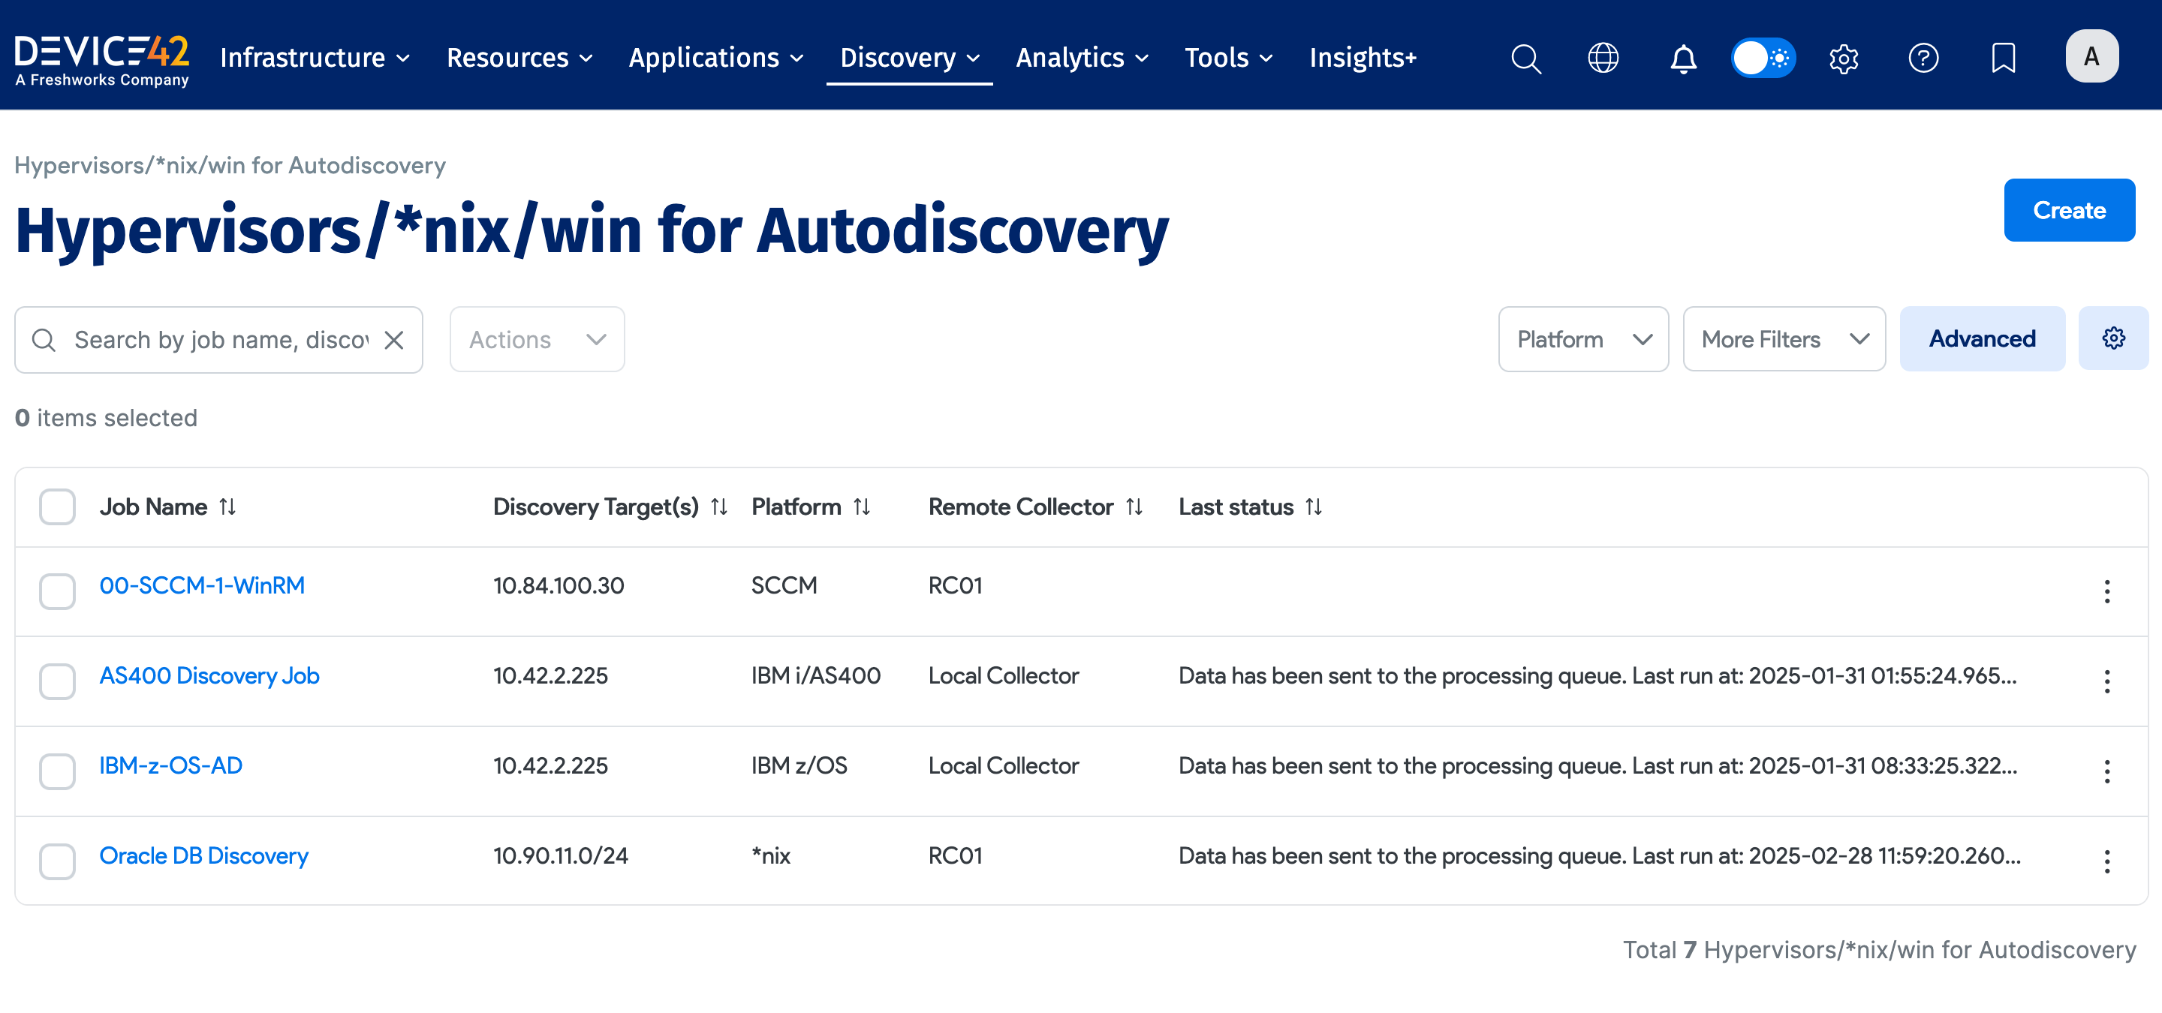Open the bookmarks icon
The width and height of the screenshot is (2162, 1013).
coord(2003,58)
